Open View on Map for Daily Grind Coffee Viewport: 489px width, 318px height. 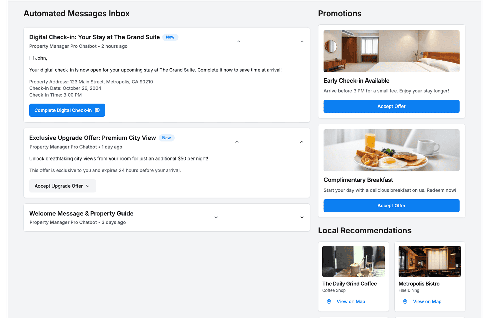coord(351,301)
